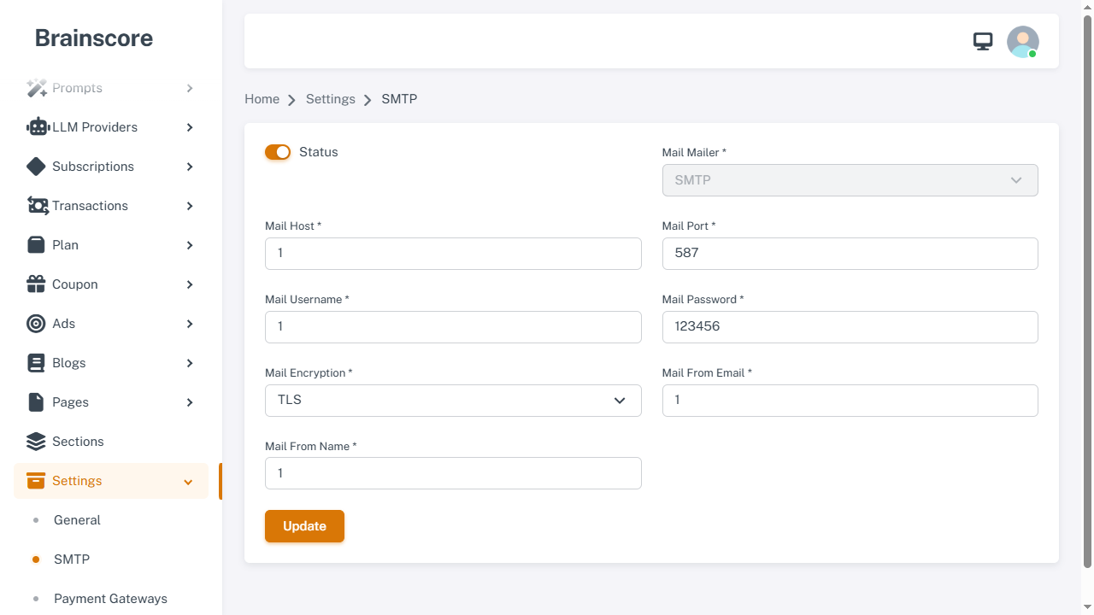The height and width of the screenshot is (615, 1094).
Task: Click the monitor icon in header
Action: (x=983, y=41)
